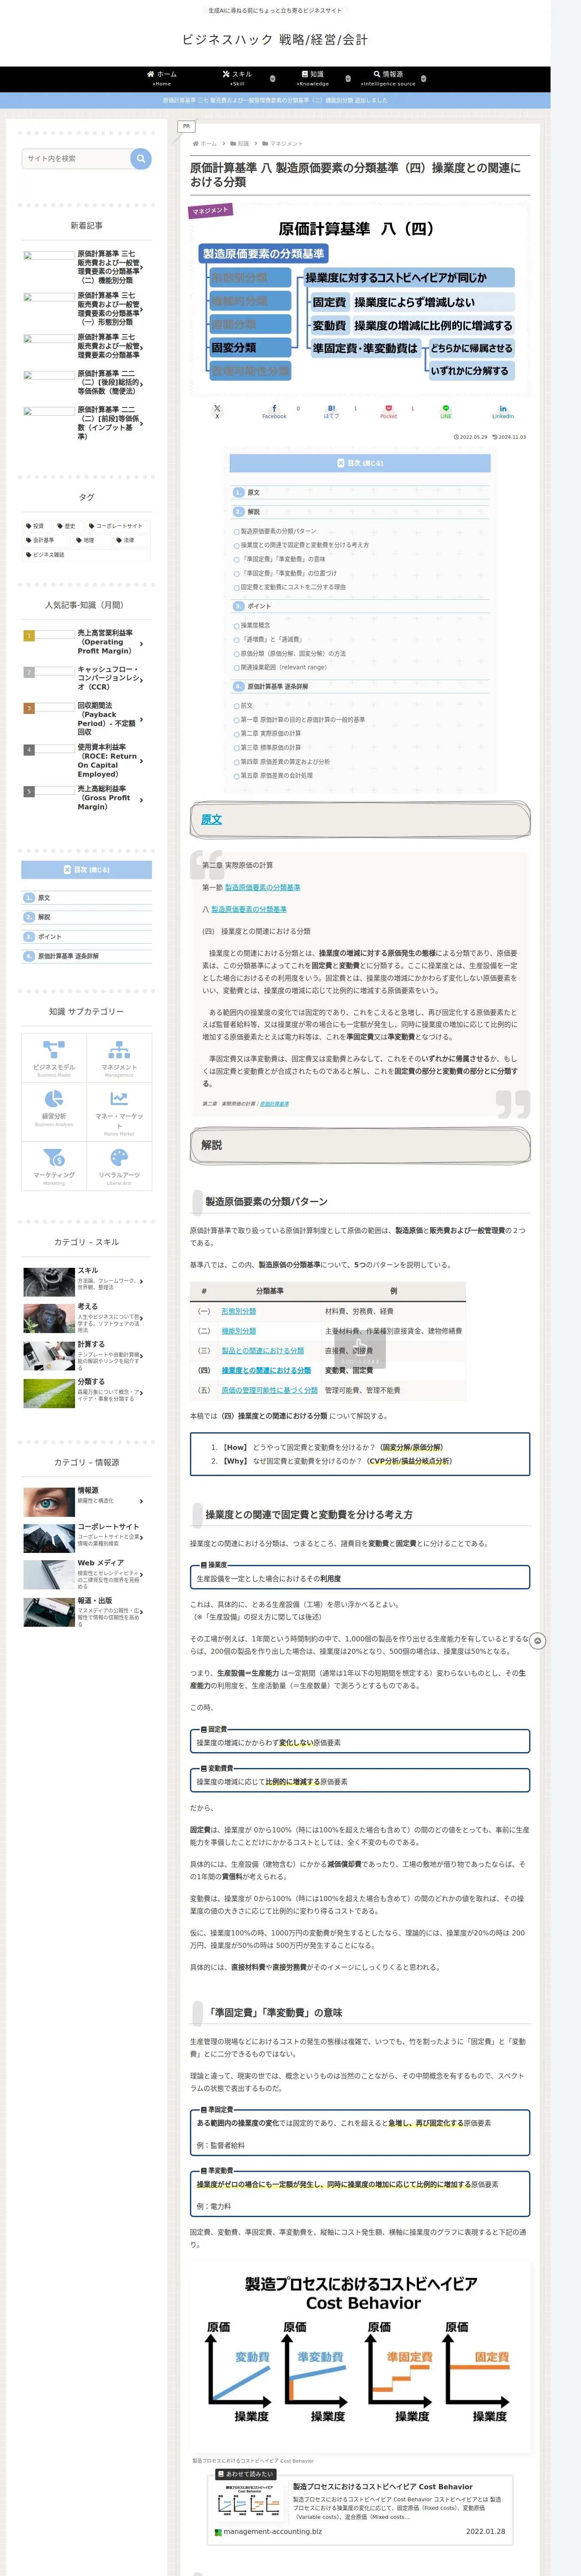Open the 報道・出版 information source card
The image size is (581, 2576).
pos(87,1612)
